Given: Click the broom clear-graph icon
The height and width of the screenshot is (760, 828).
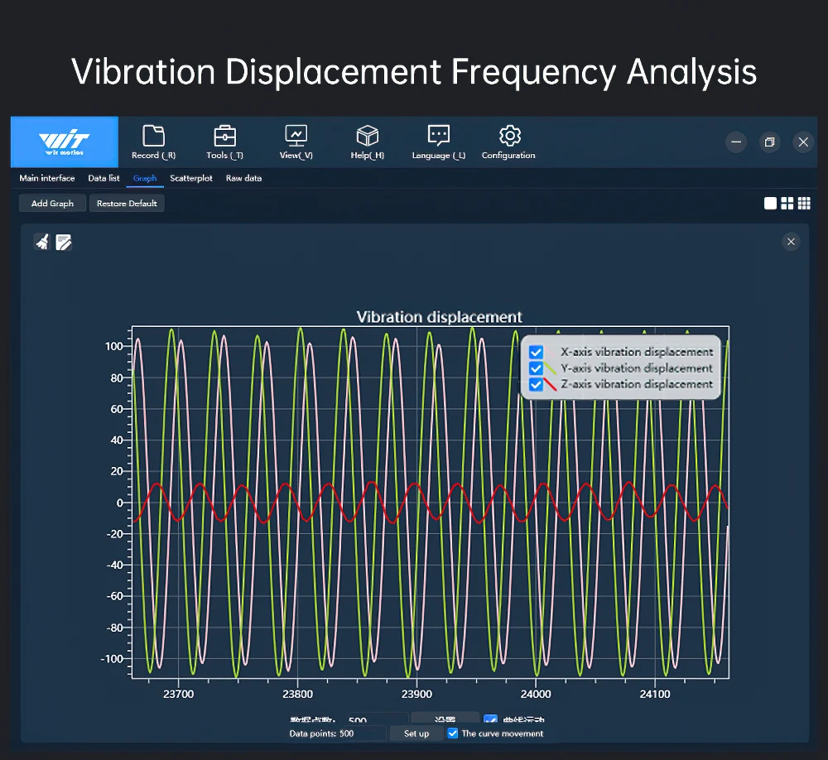Looking at the screenshot, I should coord(41,242).
